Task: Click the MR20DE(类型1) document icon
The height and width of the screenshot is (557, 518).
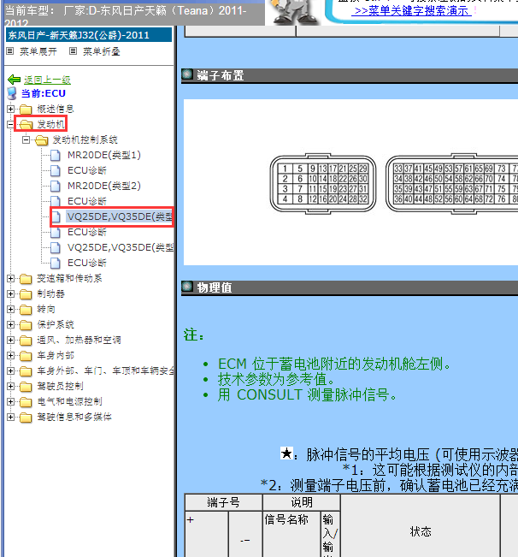Action: 56,155
